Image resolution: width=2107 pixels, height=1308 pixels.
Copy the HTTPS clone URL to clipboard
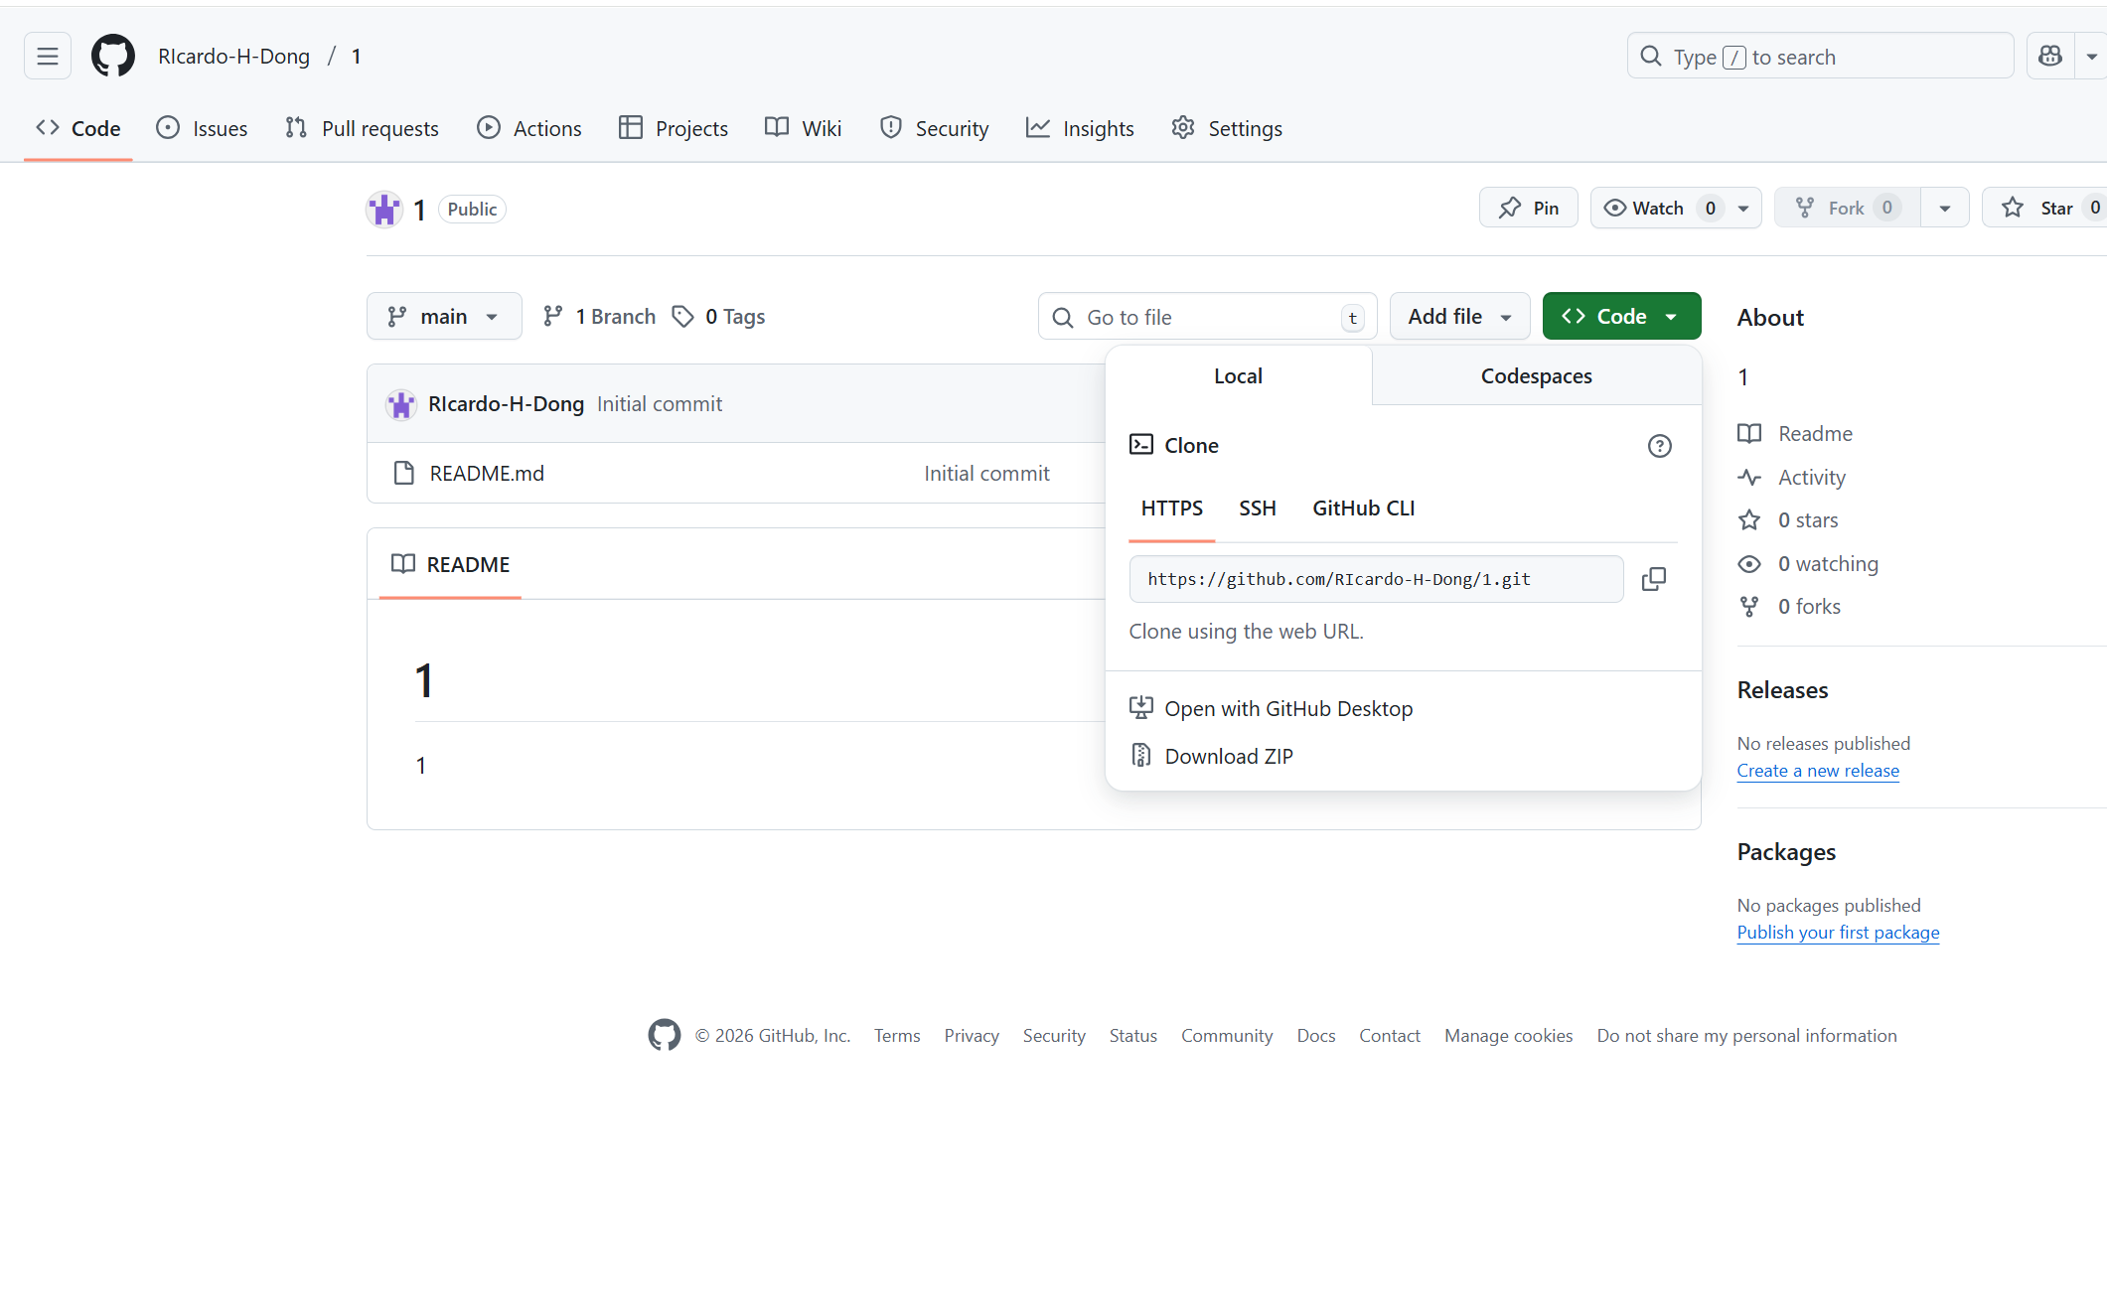(1653, 579)
